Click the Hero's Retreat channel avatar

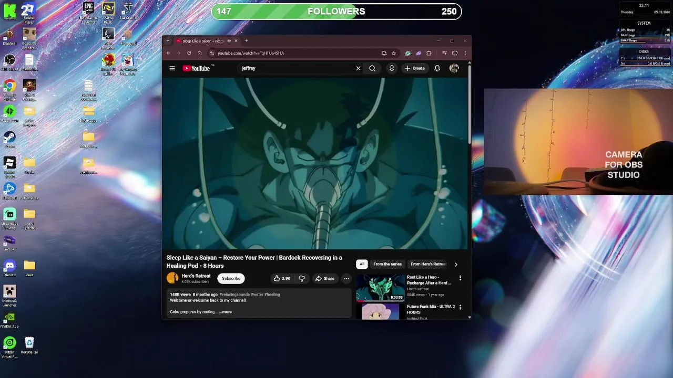click(x=172, y=279)
